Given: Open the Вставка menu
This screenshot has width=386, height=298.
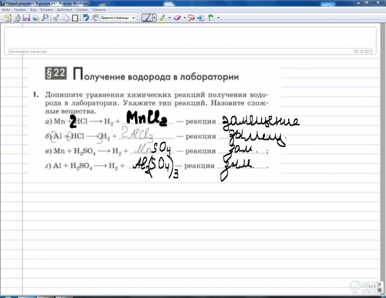Looking at the screenshot, I should pos(46,10).
